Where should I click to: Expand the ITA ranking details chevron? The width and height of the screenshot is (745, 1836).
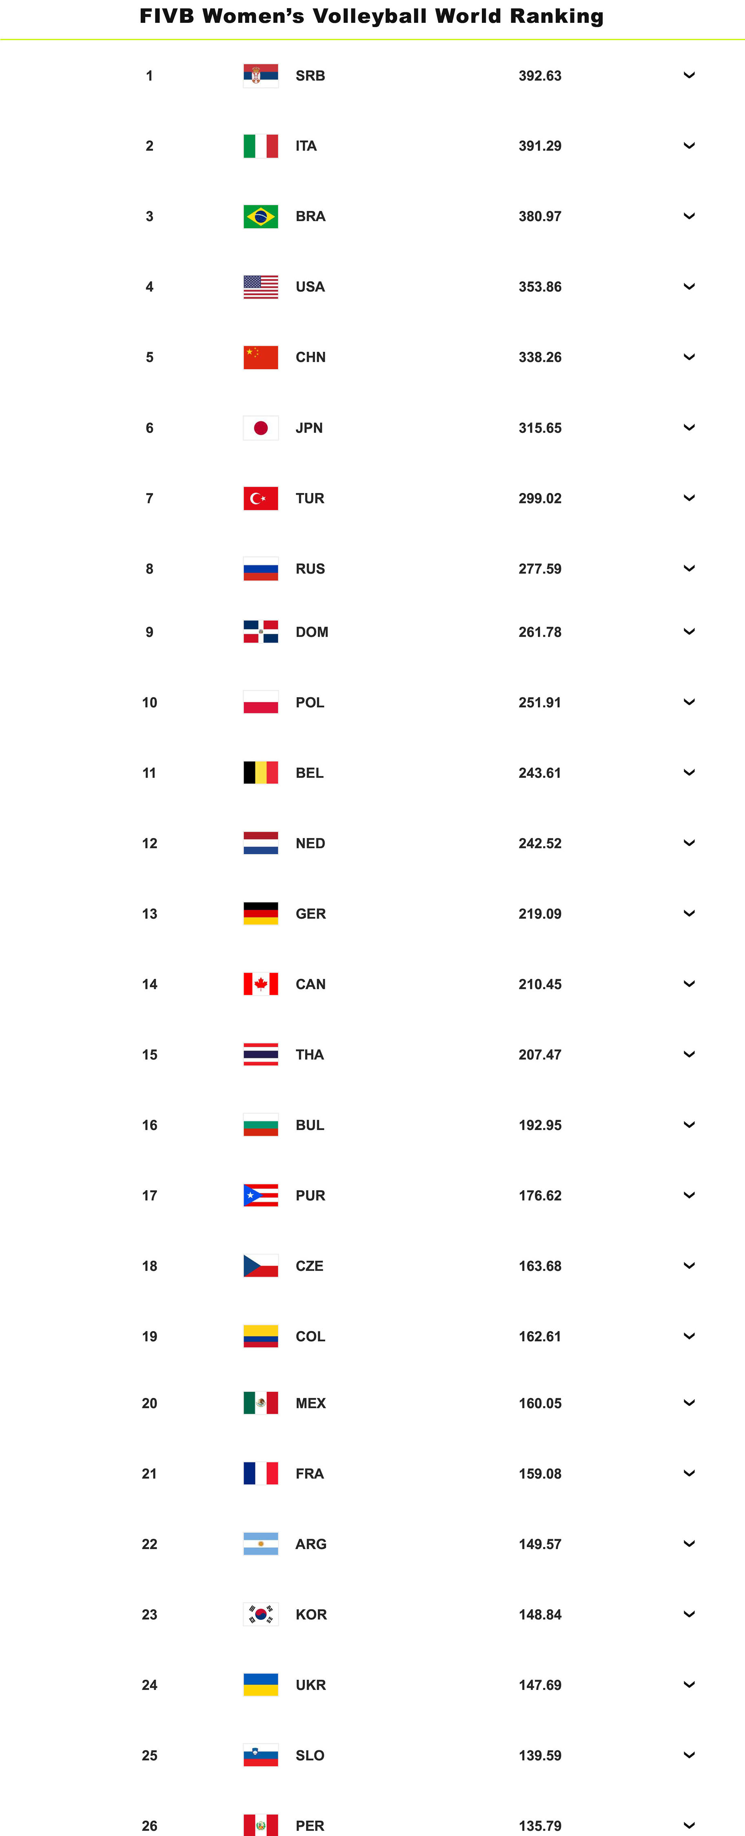689,145
